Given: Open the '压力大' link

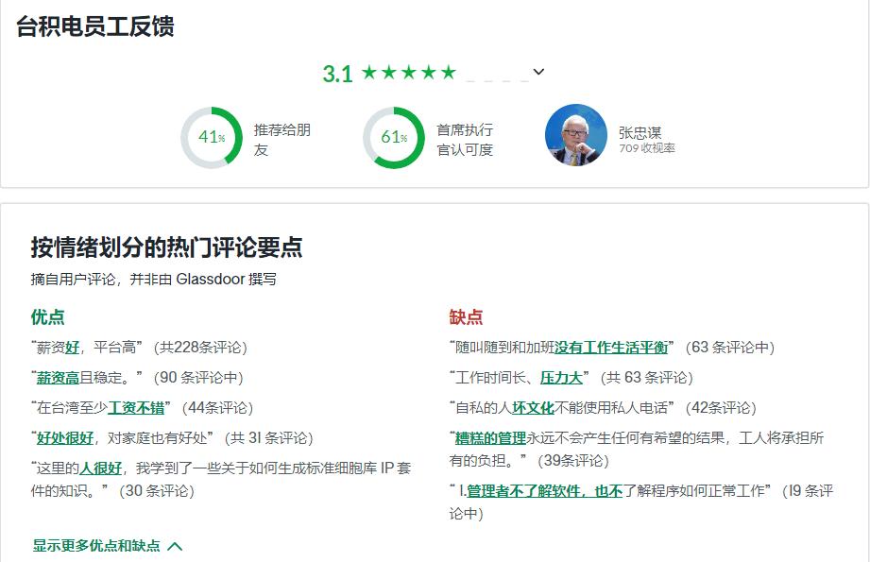Looking at the screenshot, I should (561, 378).
